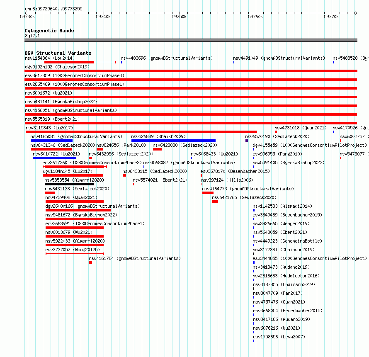Image resolution: width=369 pixels, height=357 pixels.
Task: Select nsv4491049 (gnomADStructuralVariants) label
Action: [x=279, y=58]
